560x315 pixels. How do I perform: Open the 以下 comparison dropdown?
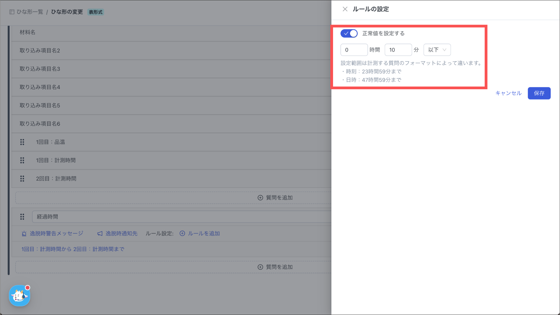pos(437,50)
